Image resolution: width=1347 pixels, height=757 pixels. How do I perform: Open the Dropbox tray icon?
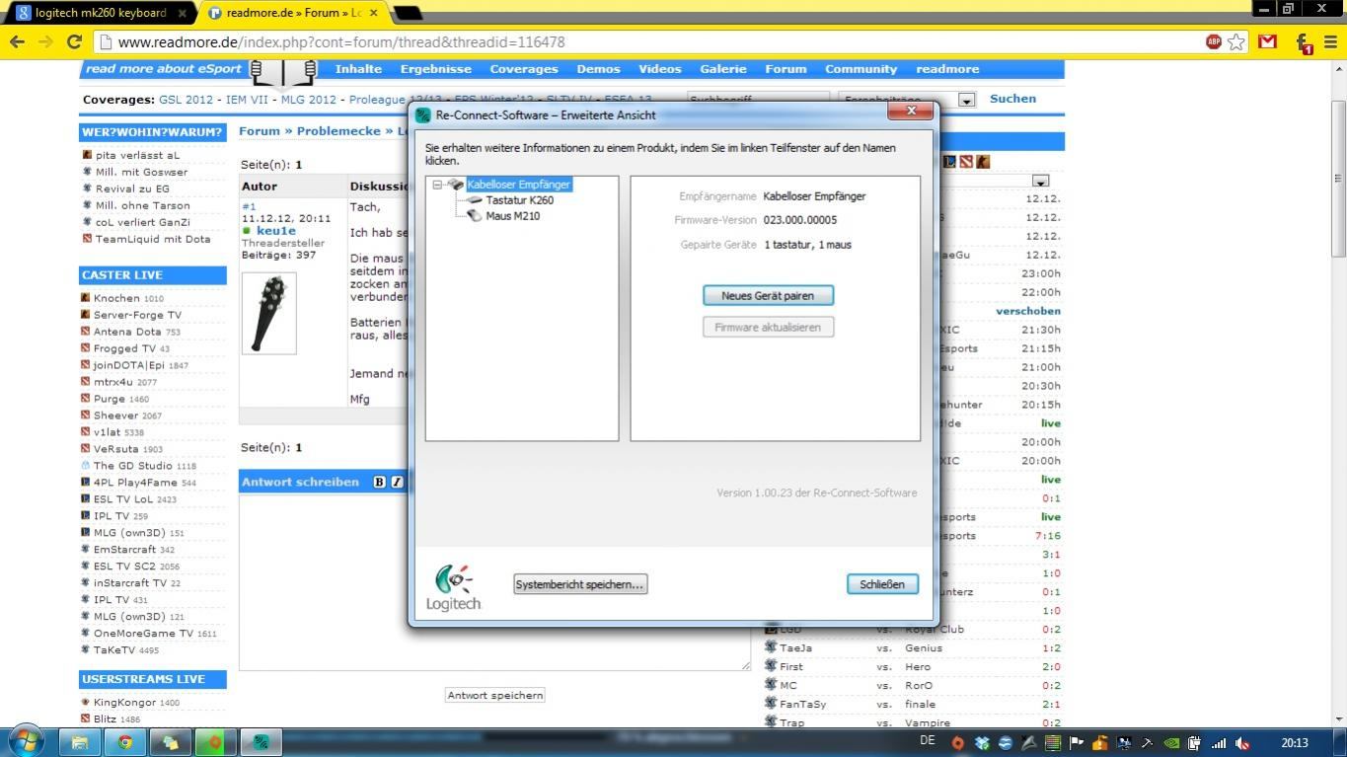(x=982, y=743)
